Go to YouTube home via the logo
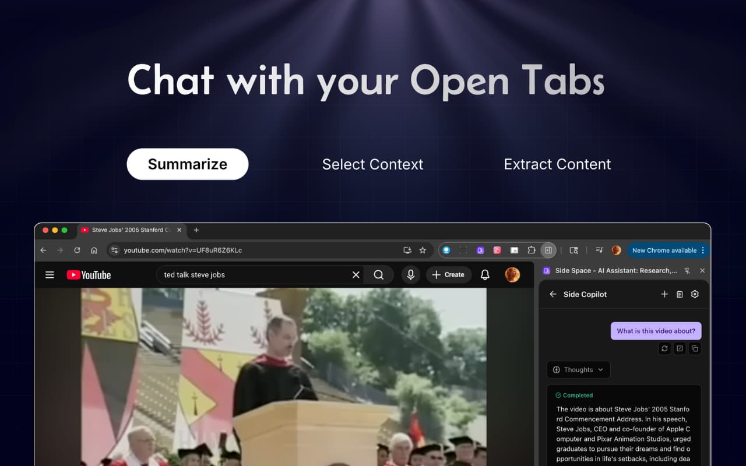 pos(89,275)
